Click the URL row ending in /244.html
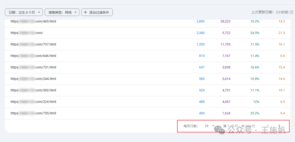295x142 pixels. point(147,79)
